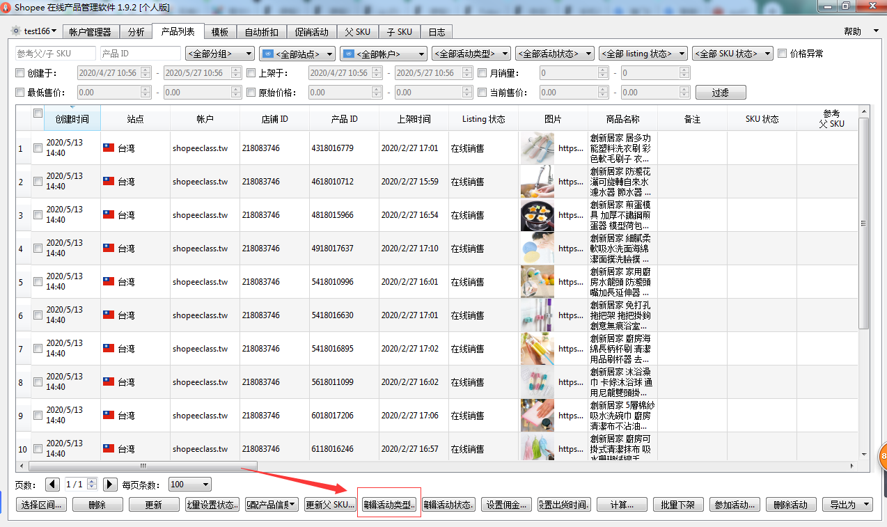Click the orange badge at right edge
The width and height of the screenshot is (887, 527).
point(882,457)
